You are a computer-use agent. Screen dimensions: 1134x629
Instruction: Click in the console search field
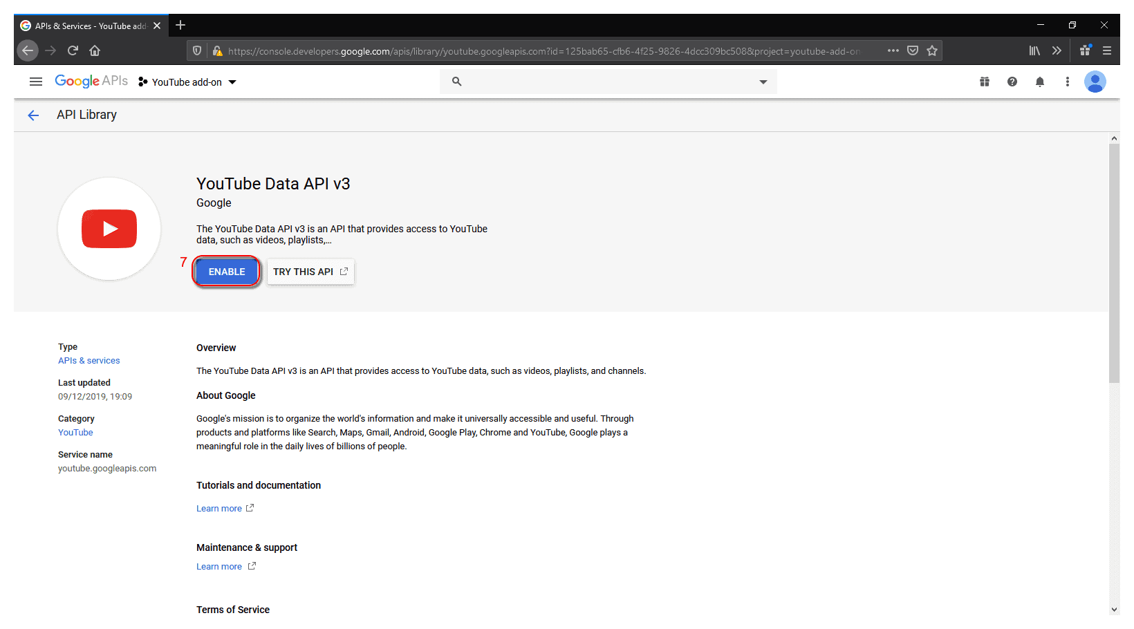tap(608, 82)
